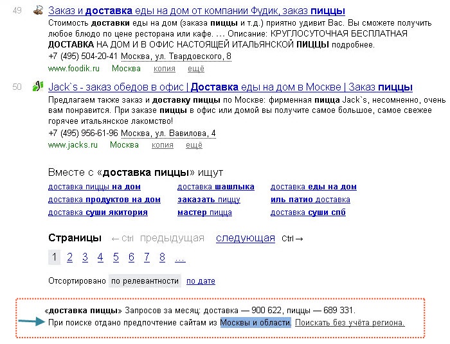Screen dimensions: 450x344
Task: Click address Москва, ул. Твардовского, 8
Action: pyautogui.click(x=176, y=56)
